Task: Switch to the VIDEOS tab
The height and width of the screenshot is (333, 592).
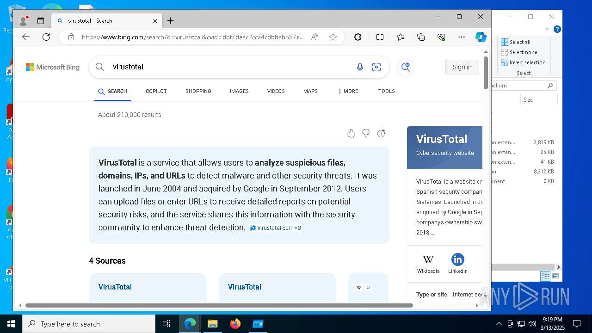Action: click(276, 91)
